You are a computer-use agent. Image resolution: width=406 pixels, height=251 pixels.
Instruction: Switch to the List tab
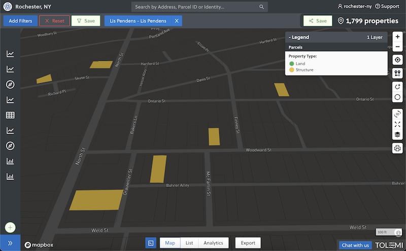pyautogui.click(x=189, y=243)
